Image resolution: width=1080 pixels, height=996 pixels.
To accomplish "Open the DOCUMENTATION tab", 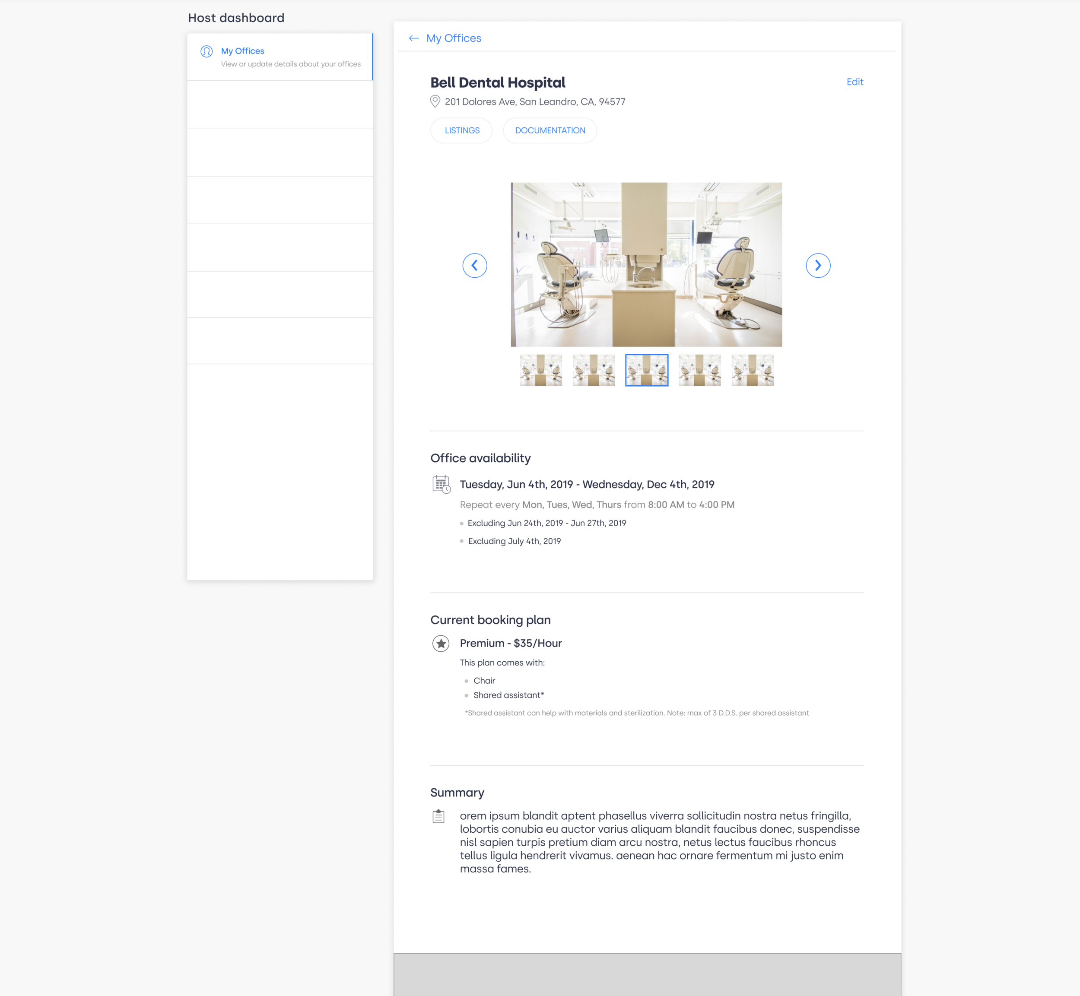I will [550, 130].
